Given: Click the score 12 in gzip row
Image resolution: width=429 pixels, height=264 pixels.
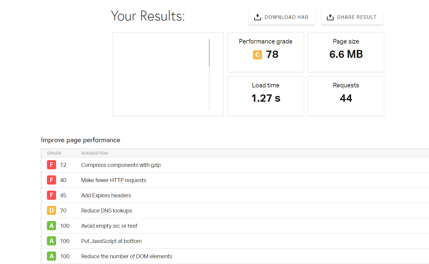Looking at the screenshot, I should (x=63, y=165).
